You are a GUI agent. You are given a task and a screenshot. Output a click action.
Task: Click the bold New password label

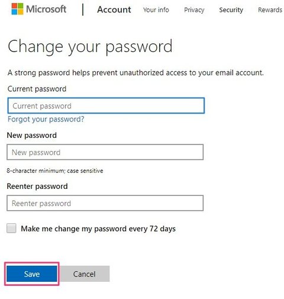click(32, 136)
